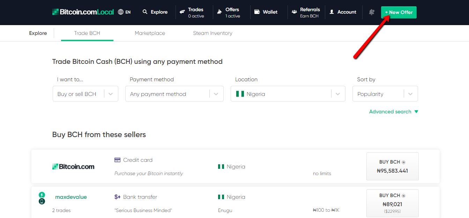Click the 'no limits' text
The height and width of the screenshot is (218, 469).
pyautogui.click(x=322, y=173)
